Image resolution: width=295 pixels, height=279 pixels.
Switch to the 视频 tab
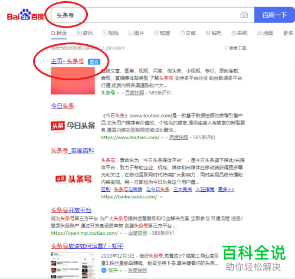tap(110, 33)
